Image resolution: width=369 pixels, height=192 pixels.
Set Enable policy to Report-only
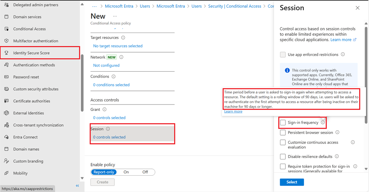coord(104,172)
